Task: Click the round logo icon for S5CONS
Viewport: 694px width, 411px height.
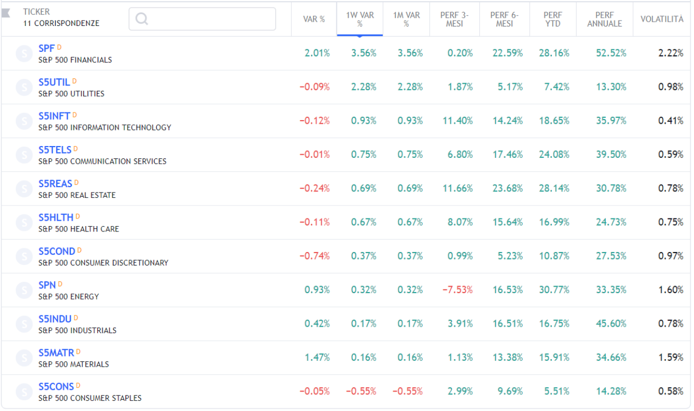Action: click(24, 392)
